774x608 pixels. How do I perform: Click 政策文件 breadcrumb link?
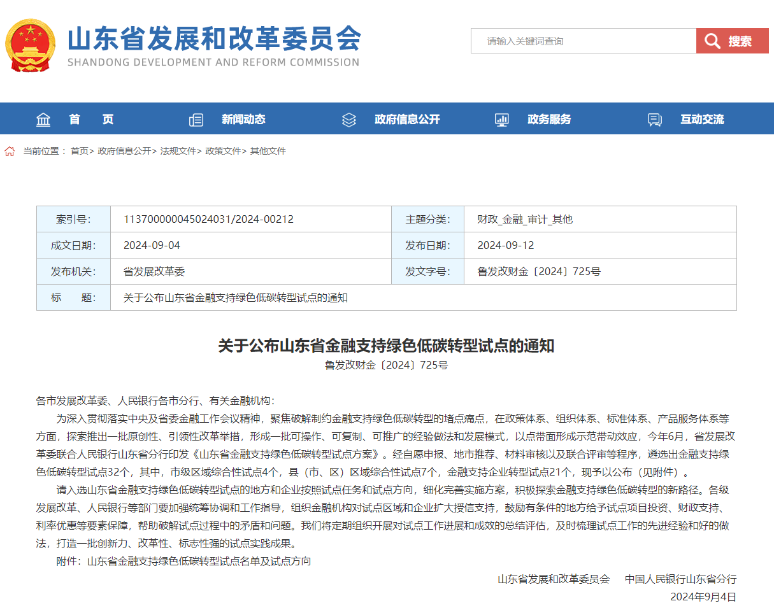click(223, 152)
